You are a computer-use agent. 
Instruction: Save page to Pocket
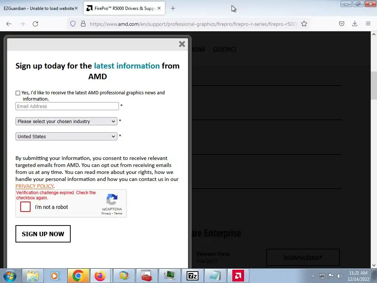(x=342, y=24)
